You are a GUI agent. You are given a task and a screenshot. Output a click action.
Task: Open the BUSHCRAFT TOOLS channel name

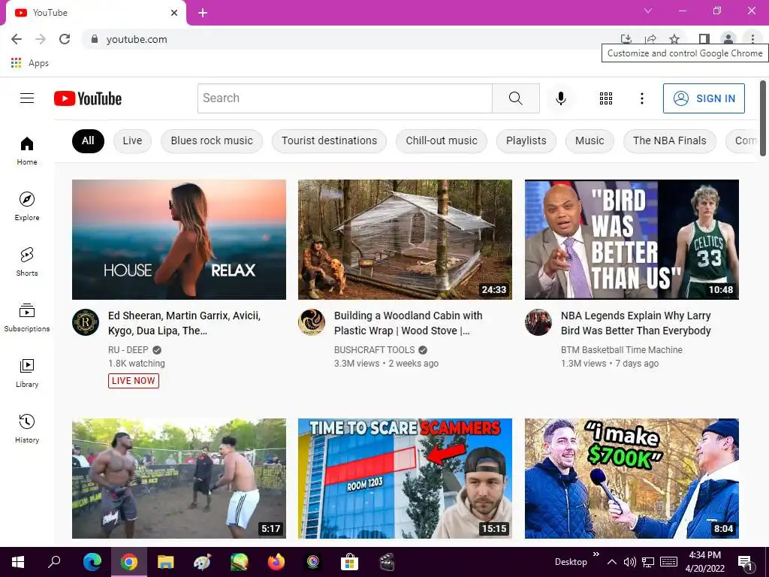click(x=374, y=350)
